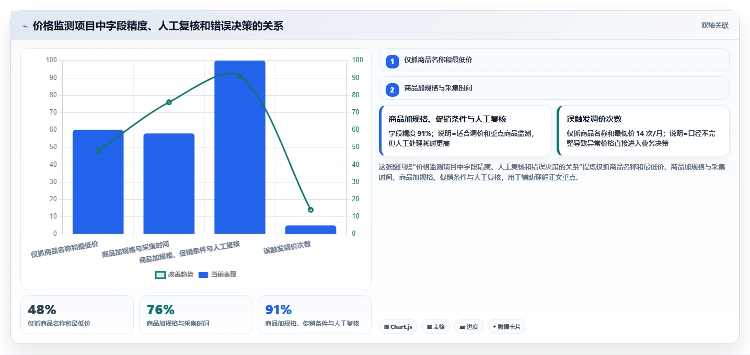Image resolution: width=750 pixels, height=355 pixels.
Task: Click the 48% stat card
Action: (77, 315)
